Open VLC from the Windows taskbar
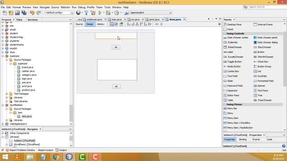 [x=17, y=157]
